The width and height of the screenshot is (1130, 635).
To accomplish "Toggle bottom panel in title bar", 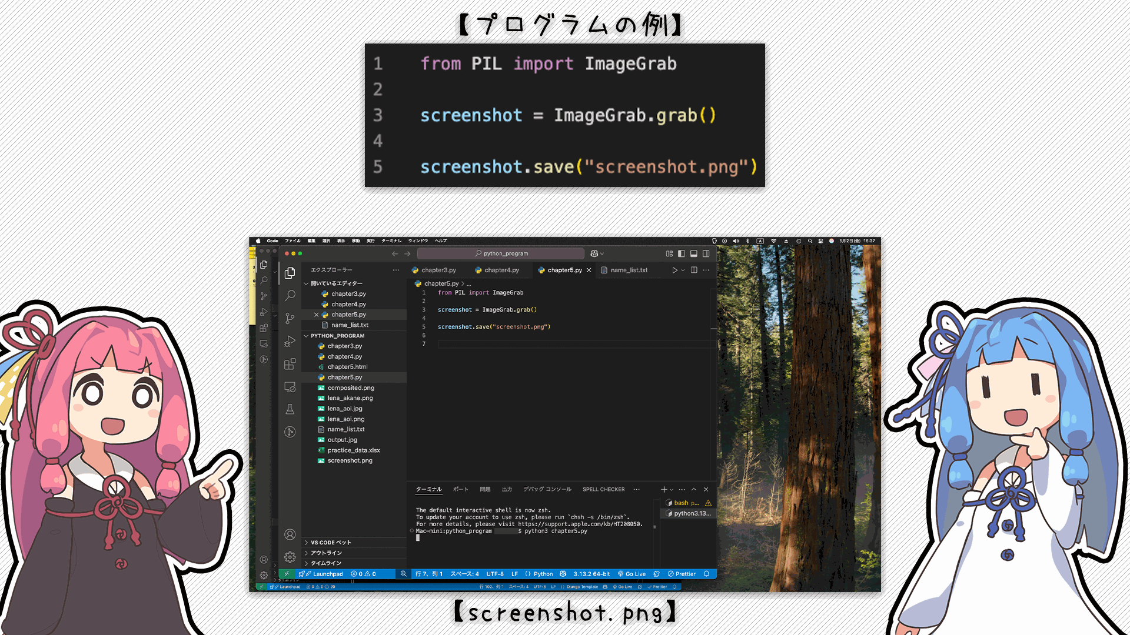I will click(694, 253).
